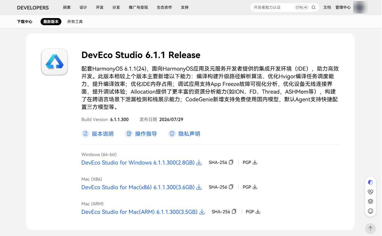This screenshot has width=382, height=236.
Task: Click the back-to-top arrow button
Action: (x=370, y=229)
